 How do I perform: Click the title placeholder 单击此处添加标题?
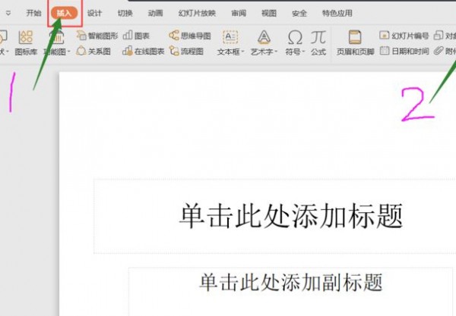291,216
